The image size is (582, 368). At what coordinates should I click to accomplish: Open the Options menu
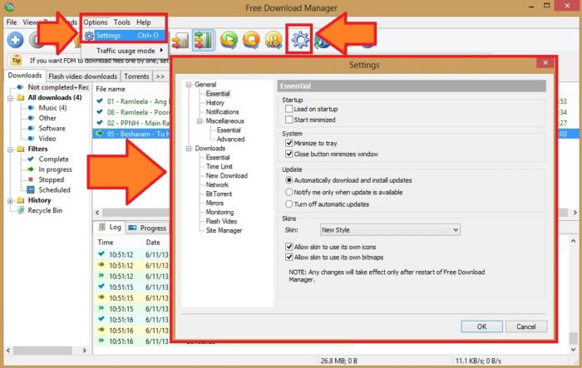[x=96, y=22]
